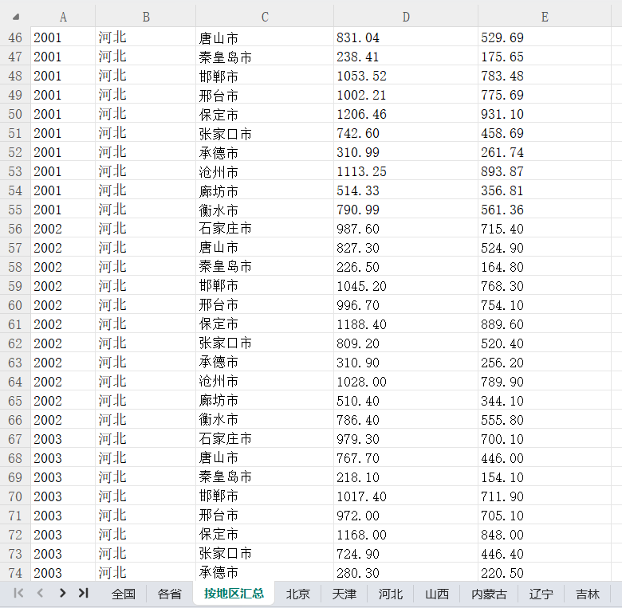
Task: Go to next sheet tab arrow
Action: coord(62,593)
